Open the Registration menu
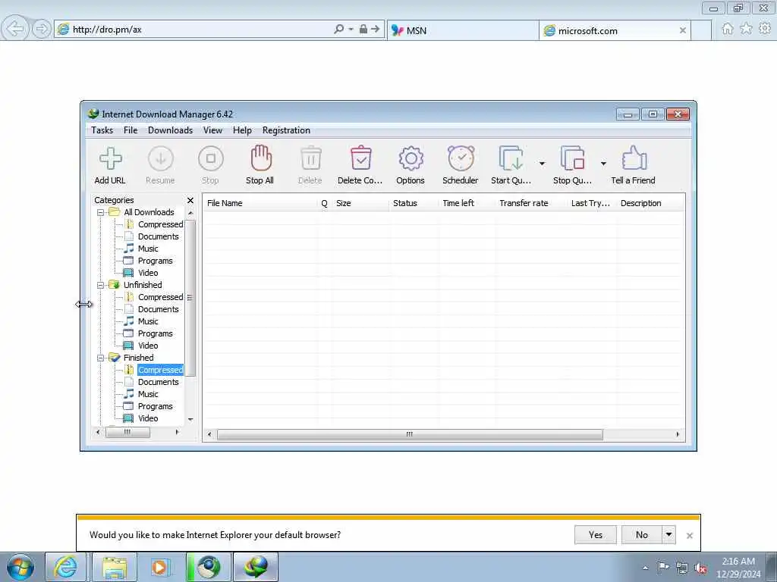 [286, 130]
